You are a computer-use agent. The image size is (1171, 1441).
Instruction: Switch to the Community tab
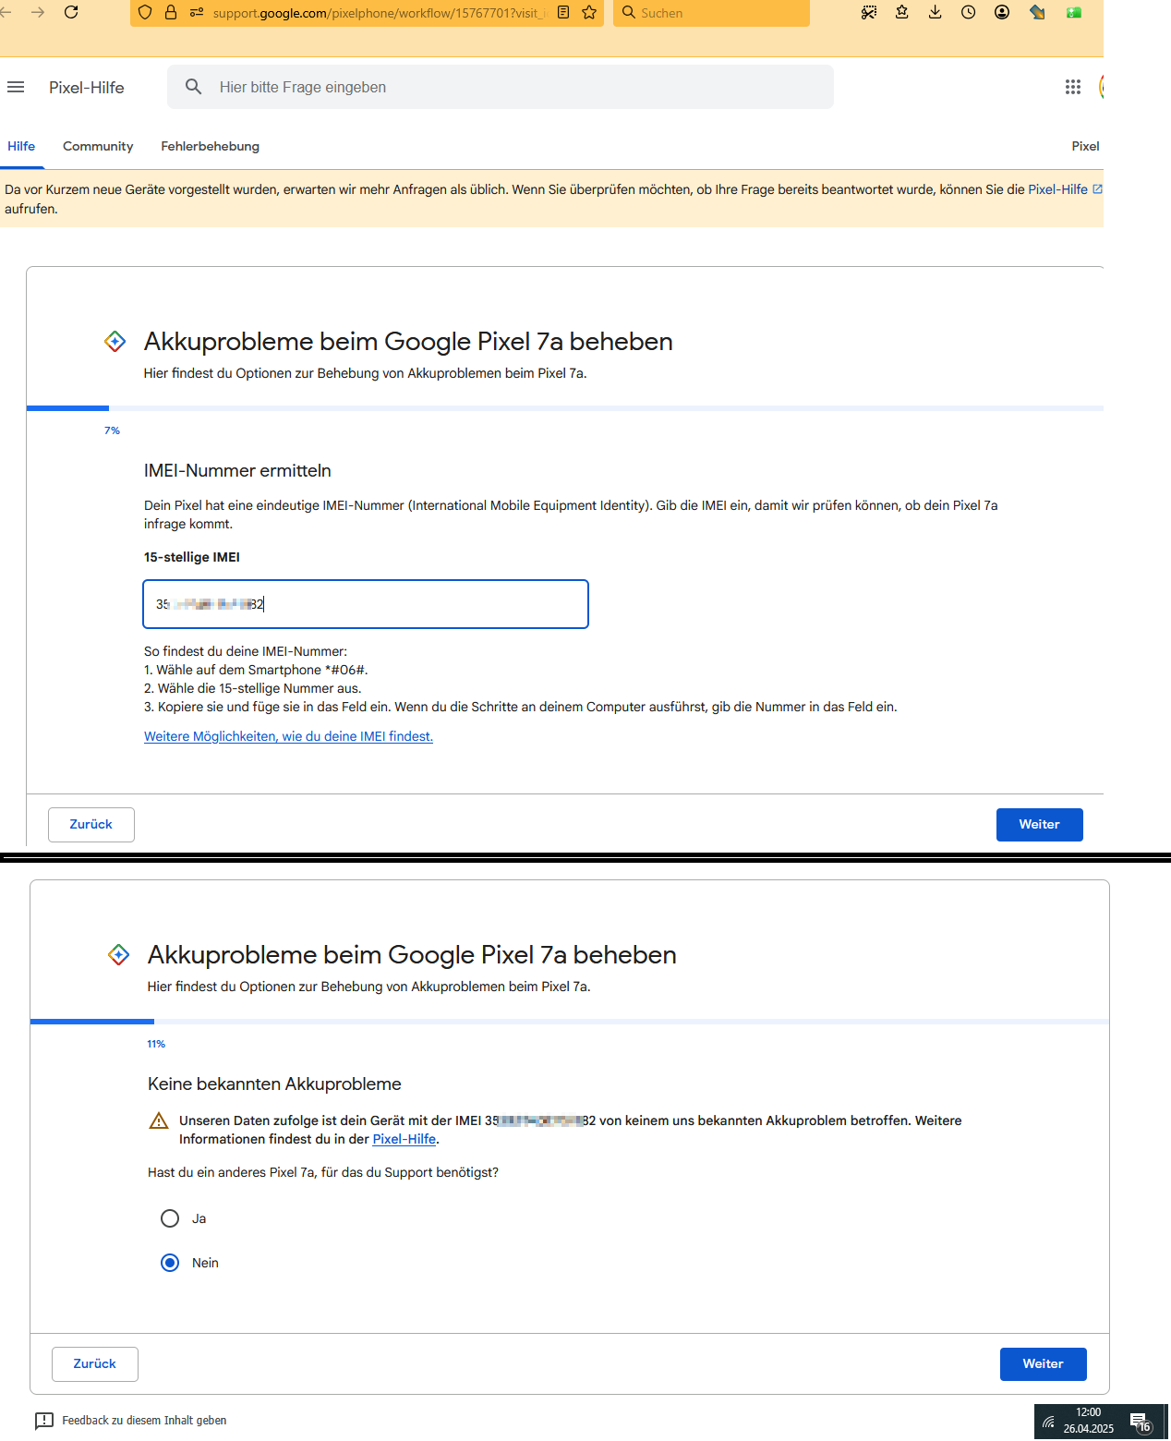(x=97, y=146)
